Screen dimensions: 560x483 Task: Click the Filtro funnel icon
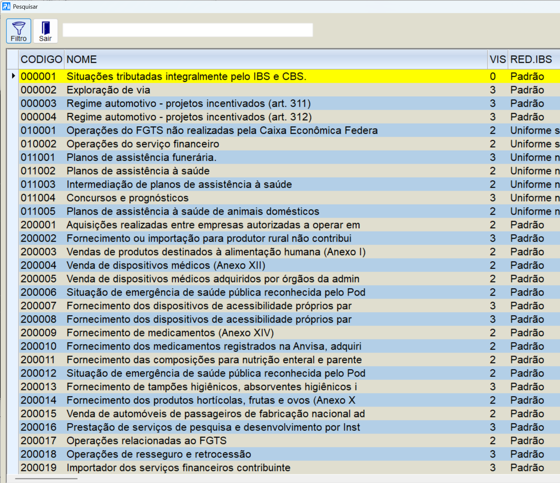(19, 28)
